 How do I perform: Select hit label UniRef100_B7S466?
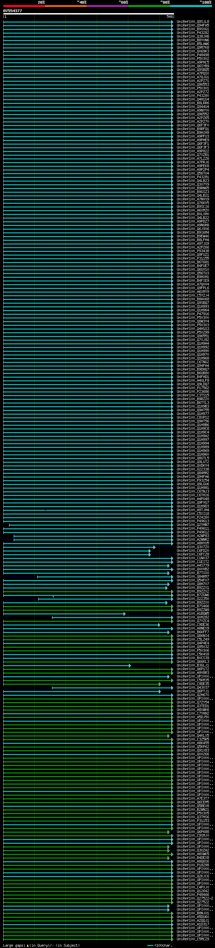pyautogui.click(x=193, y=606)
